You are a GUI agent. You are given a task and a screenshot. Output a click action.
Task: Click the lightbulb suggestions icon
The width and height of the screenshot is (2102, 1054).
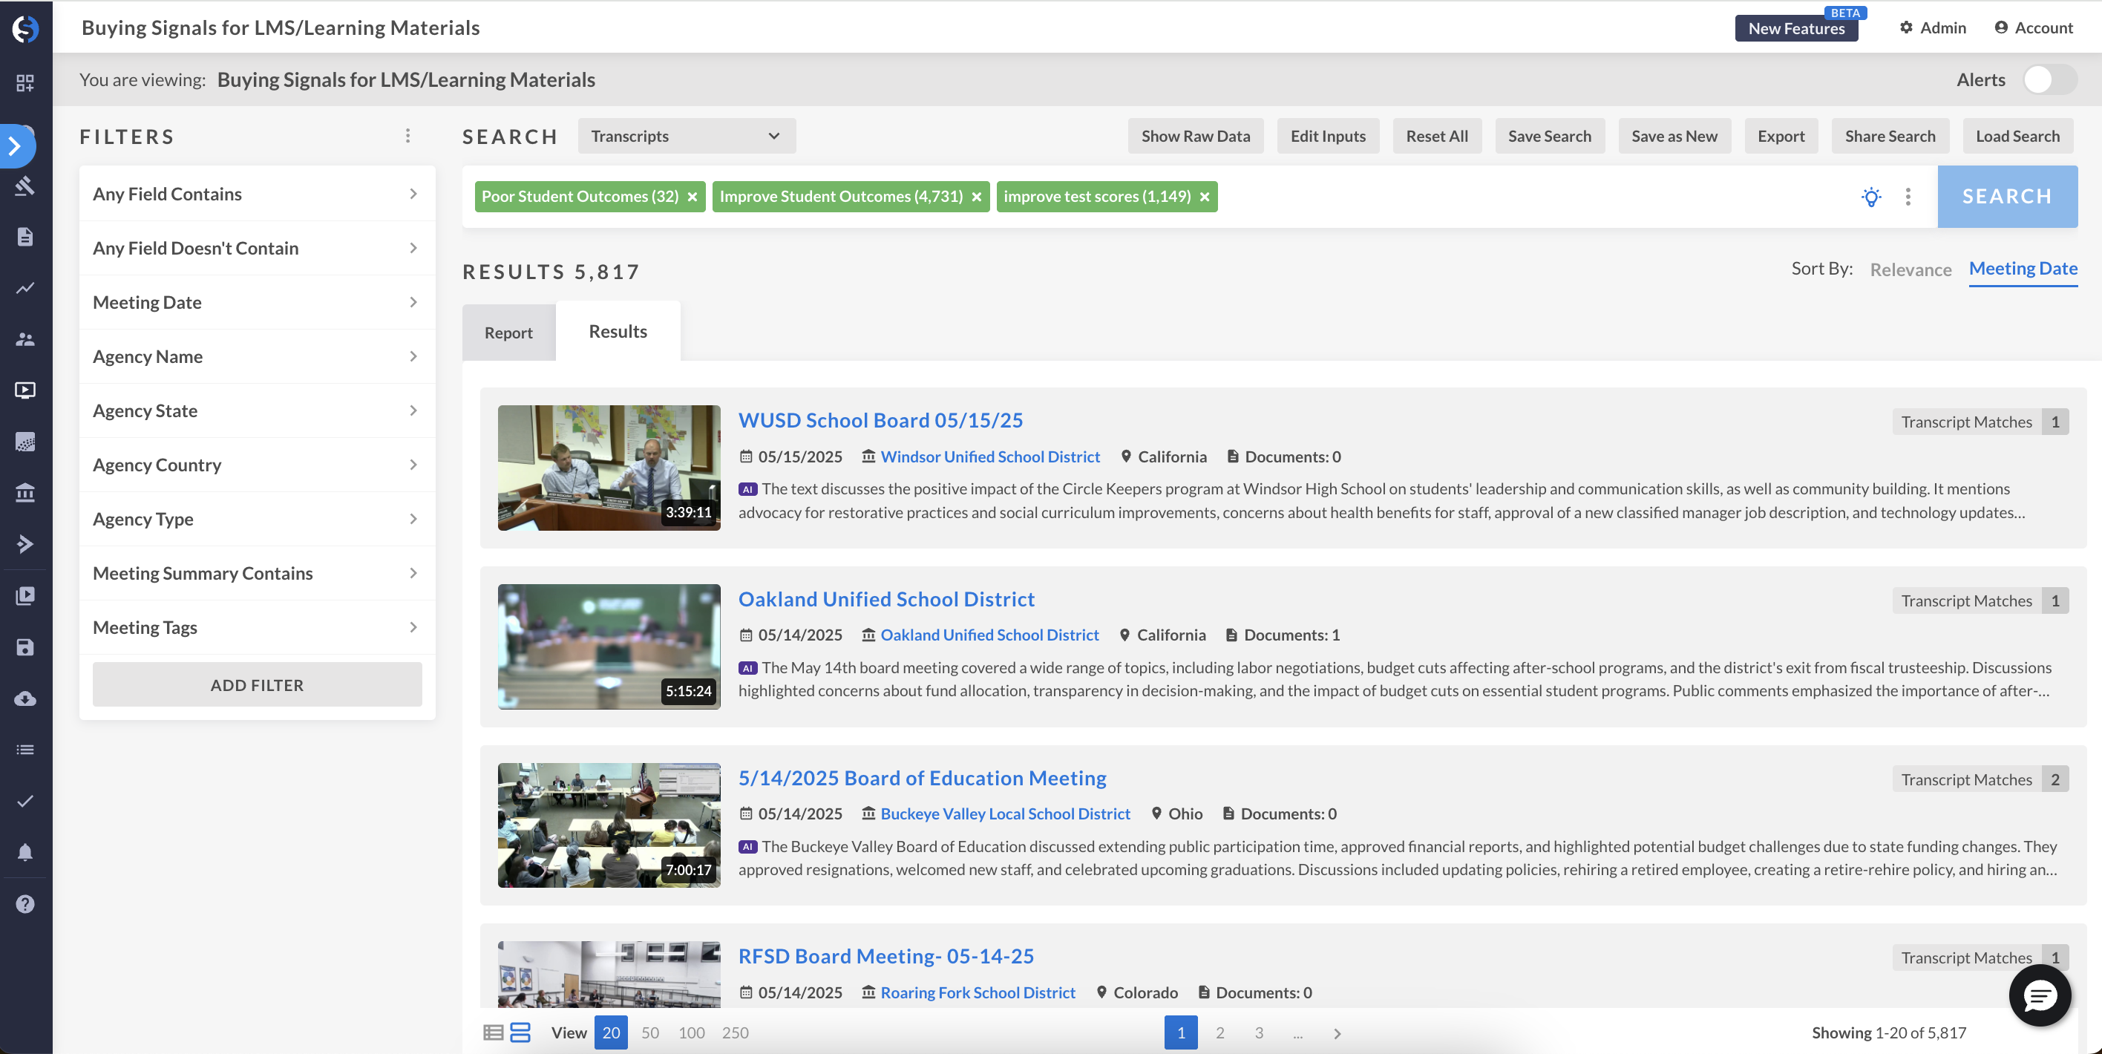[x=1871, y=197]
